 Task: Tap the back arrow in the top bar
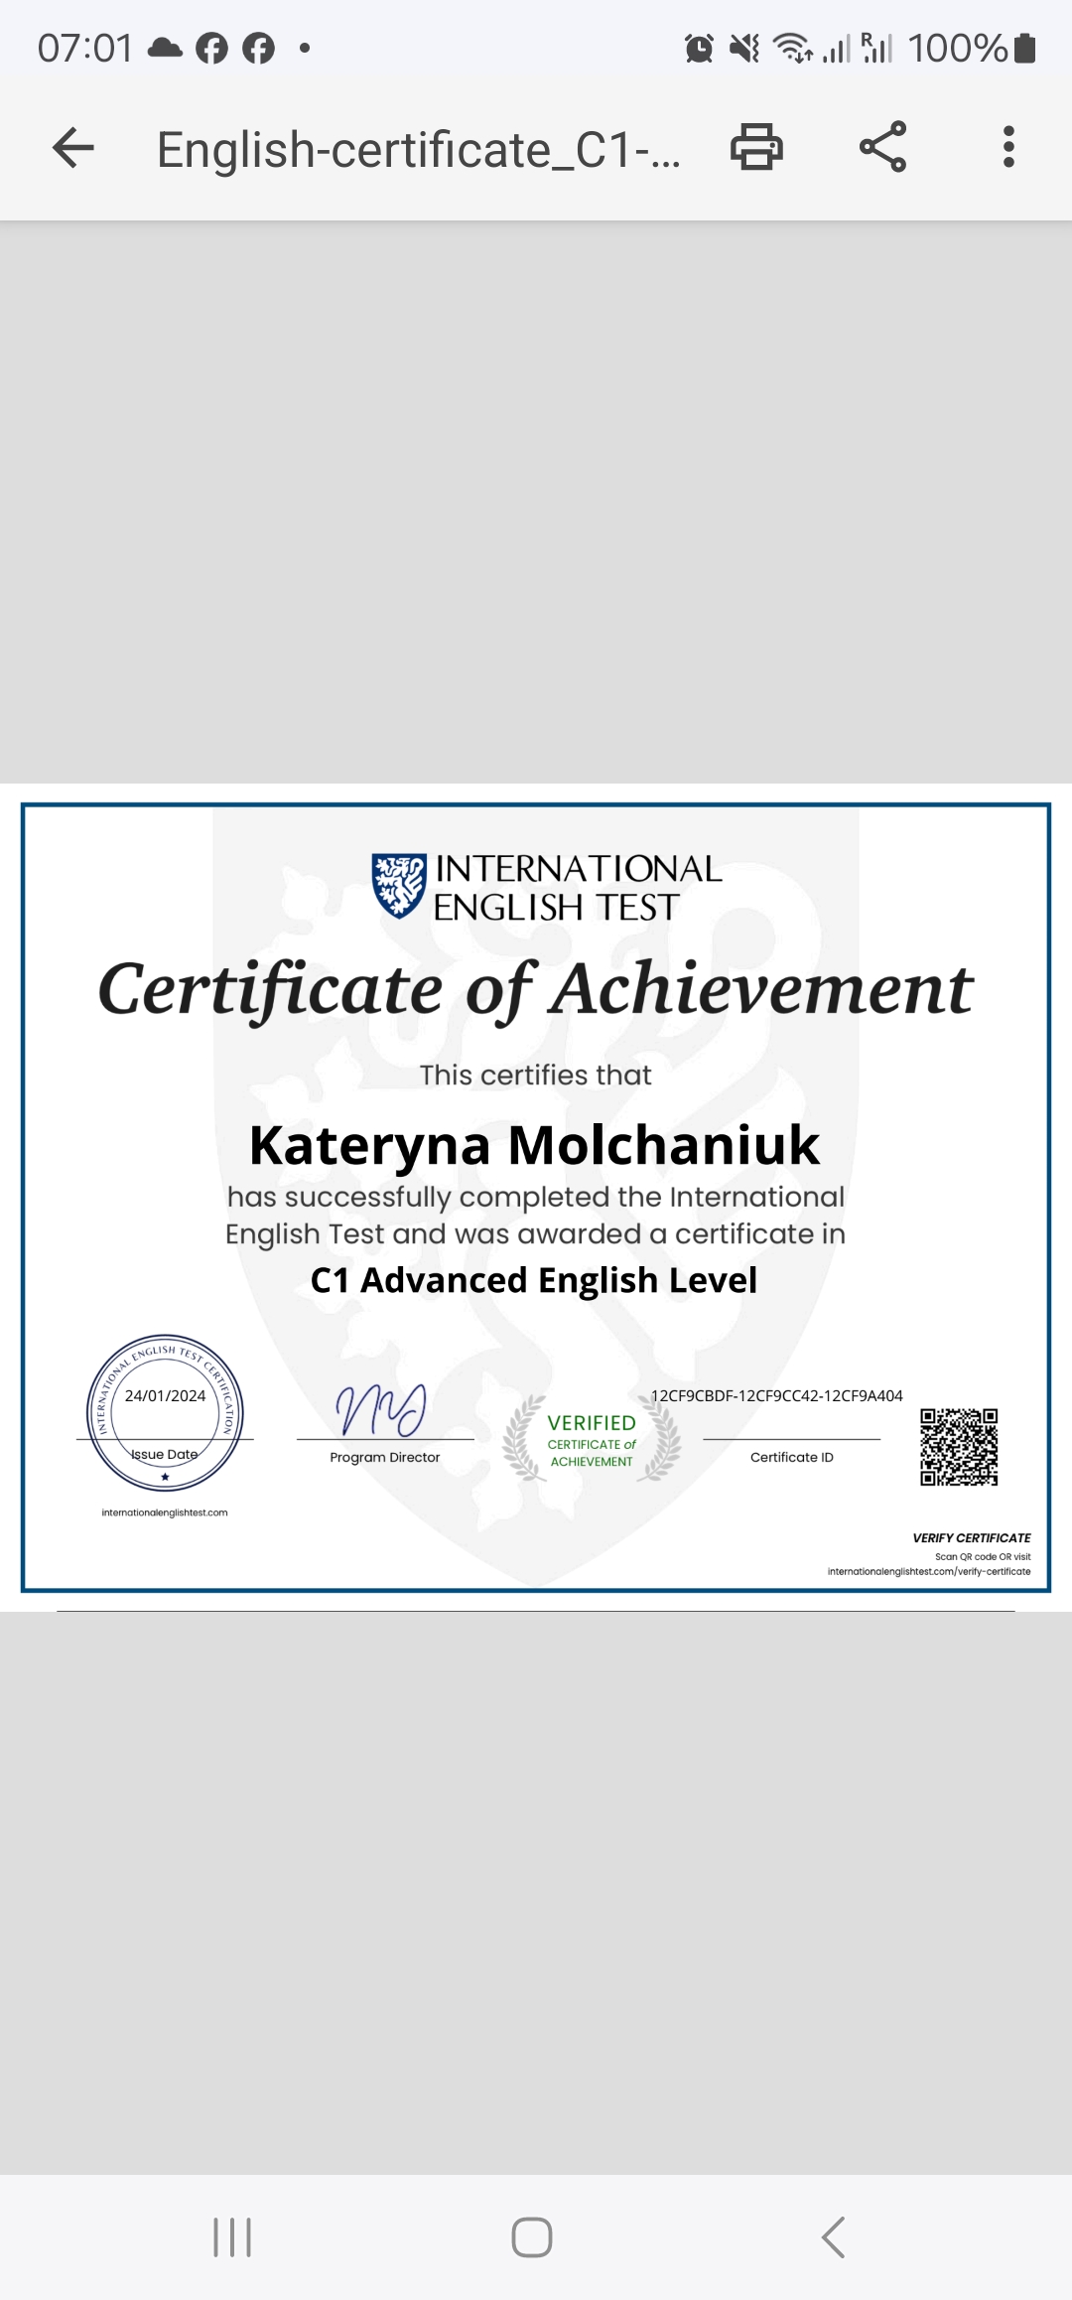pos(73,149)
